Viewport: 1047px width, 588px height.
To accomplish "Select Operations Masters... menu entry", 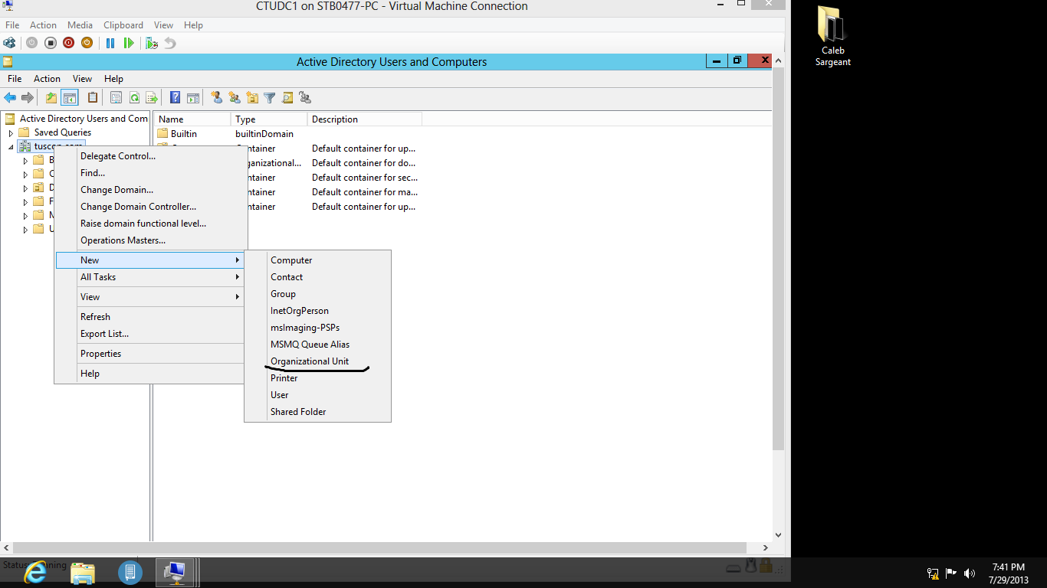I will [x=150, y=240].
